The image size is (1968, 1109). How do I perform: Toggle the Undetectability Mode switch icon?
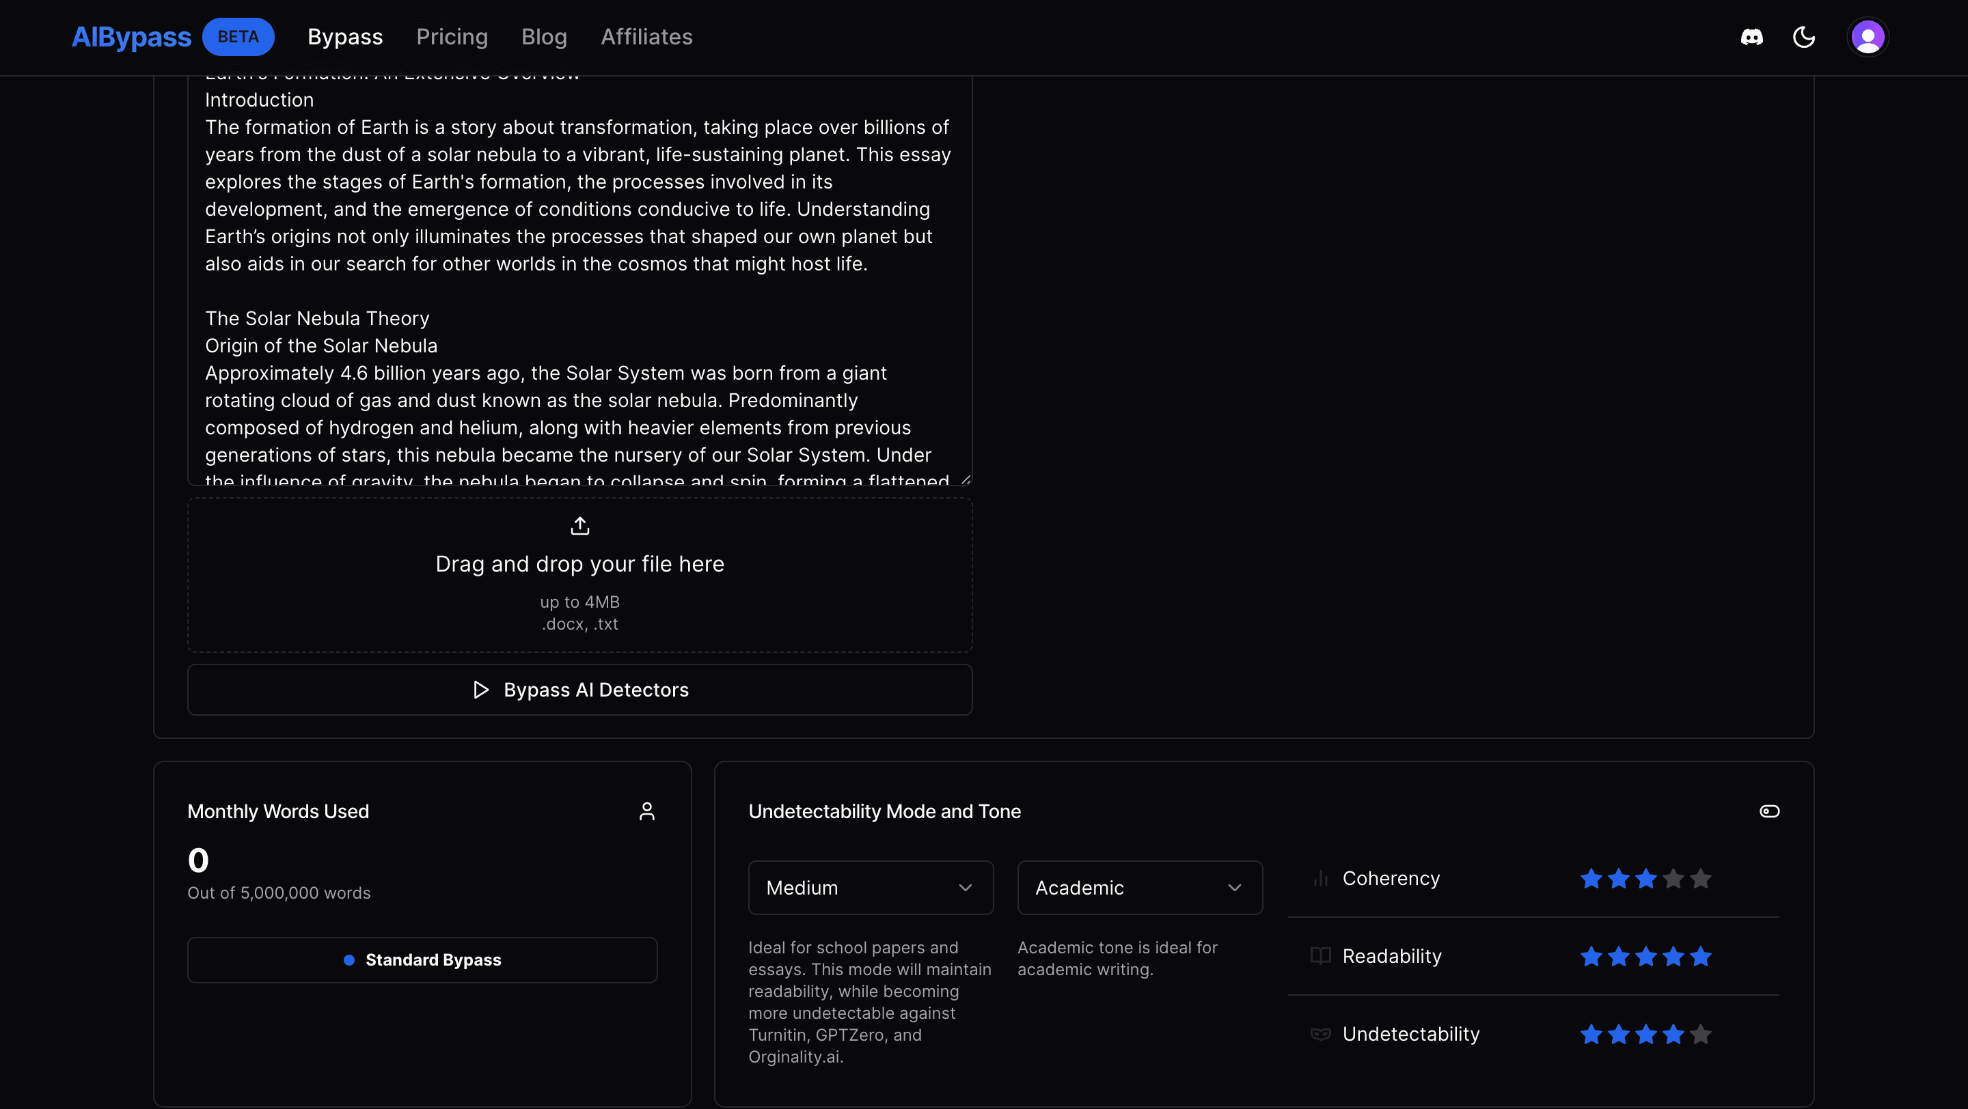pos(1769,811)
